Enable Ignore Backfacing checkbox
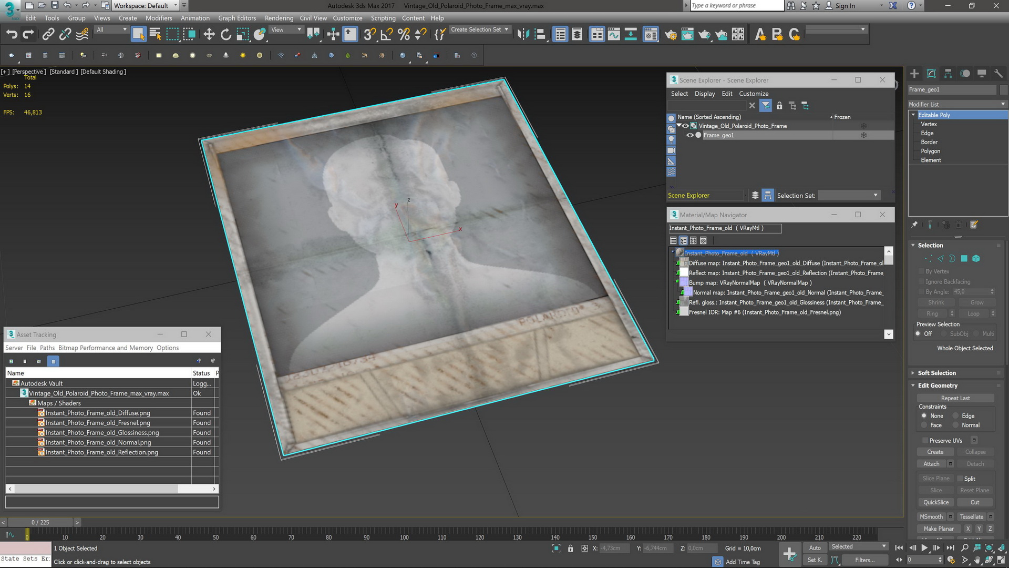Screen dimensions: 1009x568 pos(921,282)
